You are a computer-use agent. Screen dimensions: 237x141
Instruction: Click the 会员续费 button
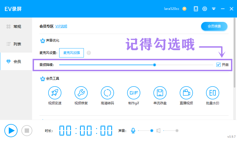click(214, 26)
